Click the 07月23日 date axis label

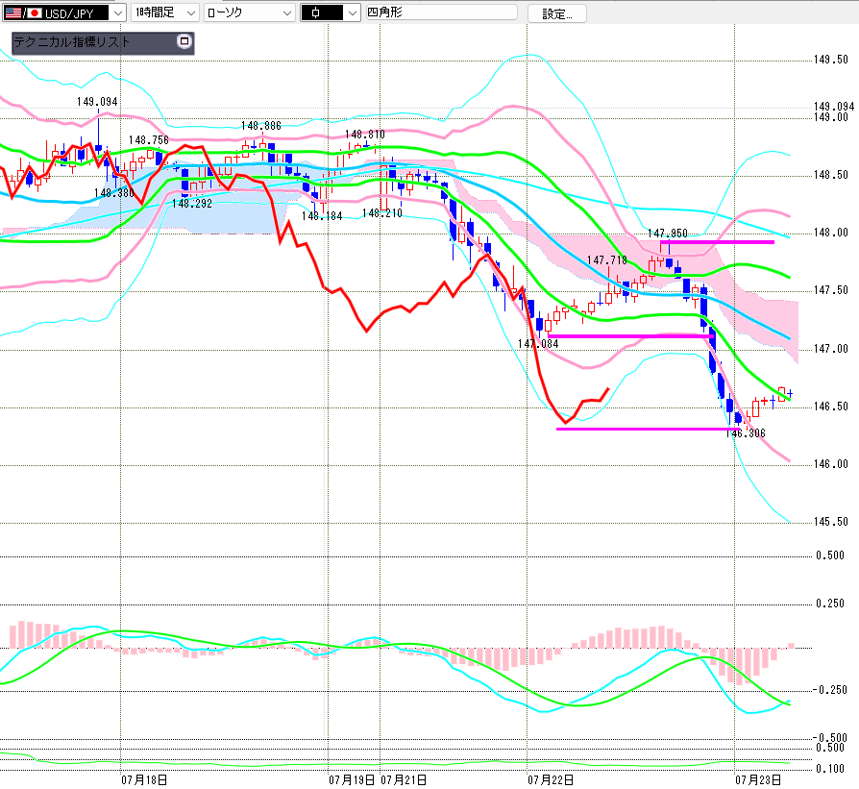(758, 780)
